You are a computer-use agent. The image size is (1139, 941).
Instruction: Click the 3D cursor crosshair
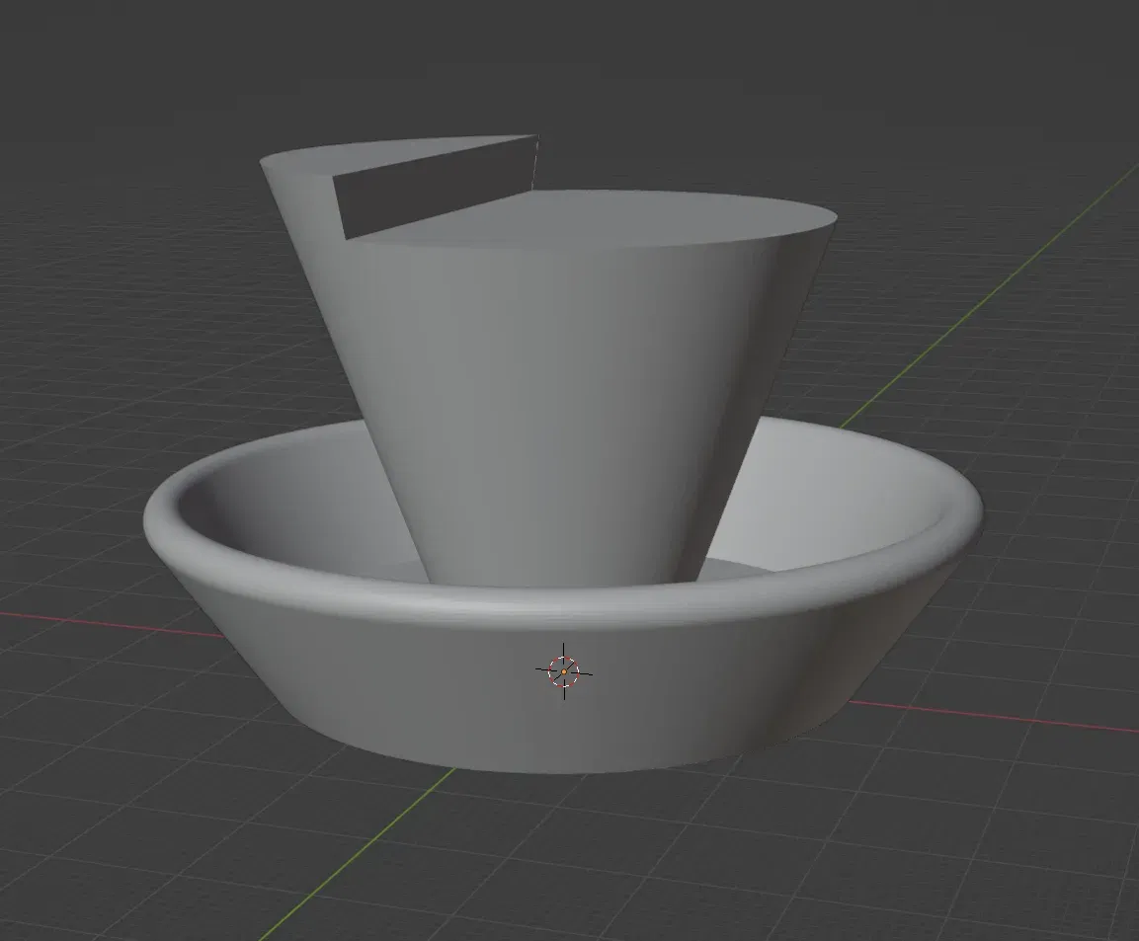[564, 671]
